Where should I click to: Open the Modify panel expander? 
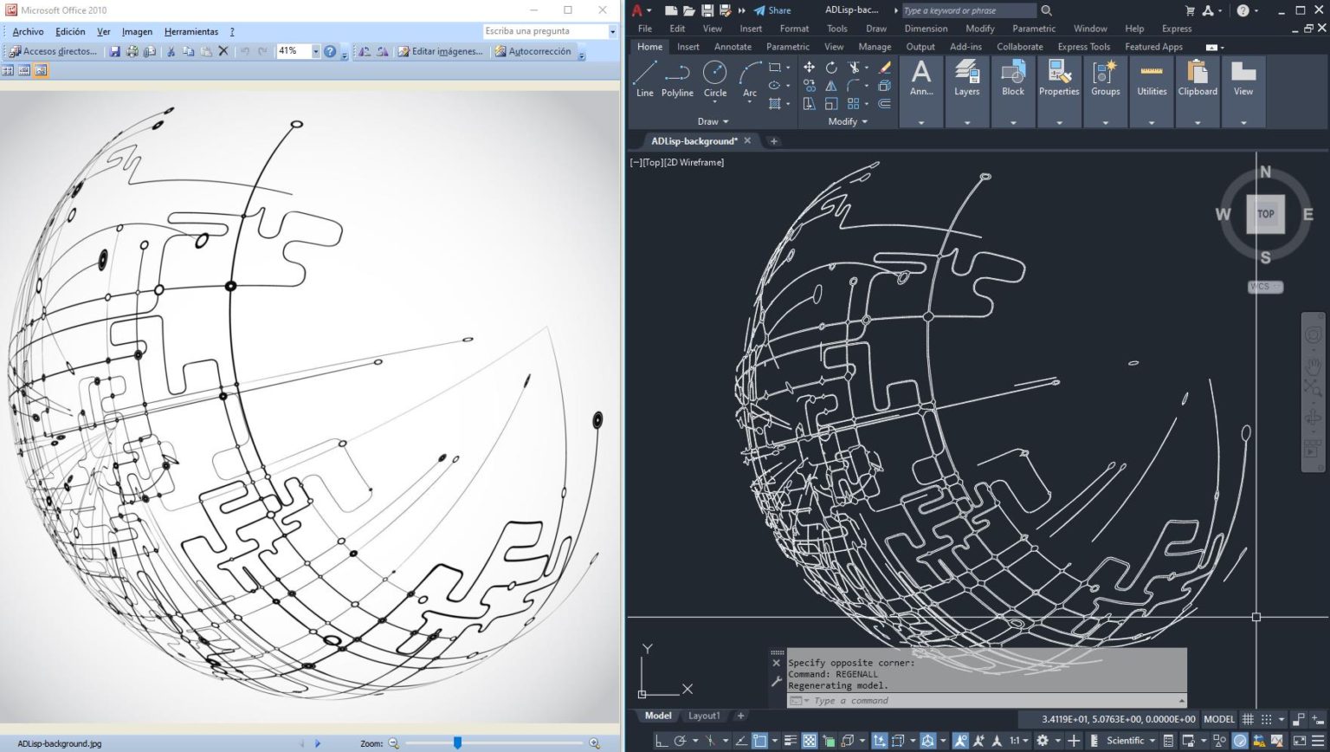tap(844, 121)
